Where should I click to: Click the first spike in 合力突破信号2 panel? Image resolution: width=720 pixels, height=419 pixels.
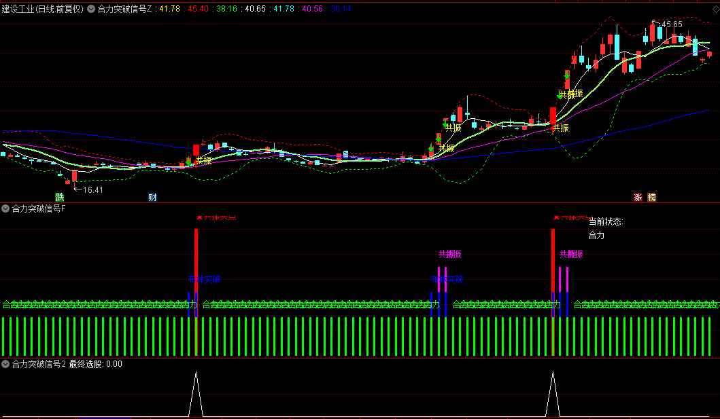point(196,395)
